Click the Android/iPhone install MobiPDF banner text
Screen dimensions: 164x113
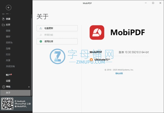pyautogui.click(x=23, y=104)
